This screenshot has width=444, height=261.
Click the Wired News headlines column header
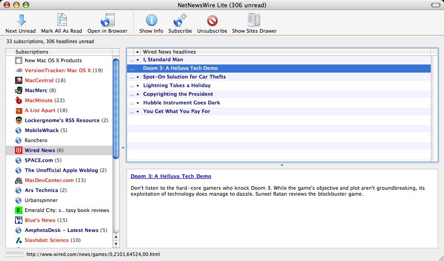tap(169, 52)
